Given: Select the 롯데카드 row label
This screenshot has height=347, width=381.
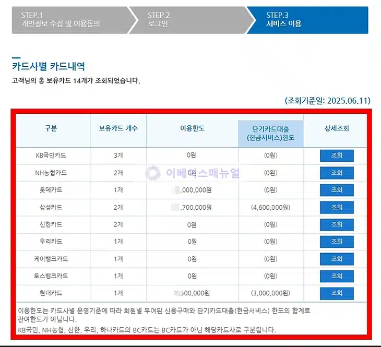Looking at the screenshot, I should (x=51, y=190).
